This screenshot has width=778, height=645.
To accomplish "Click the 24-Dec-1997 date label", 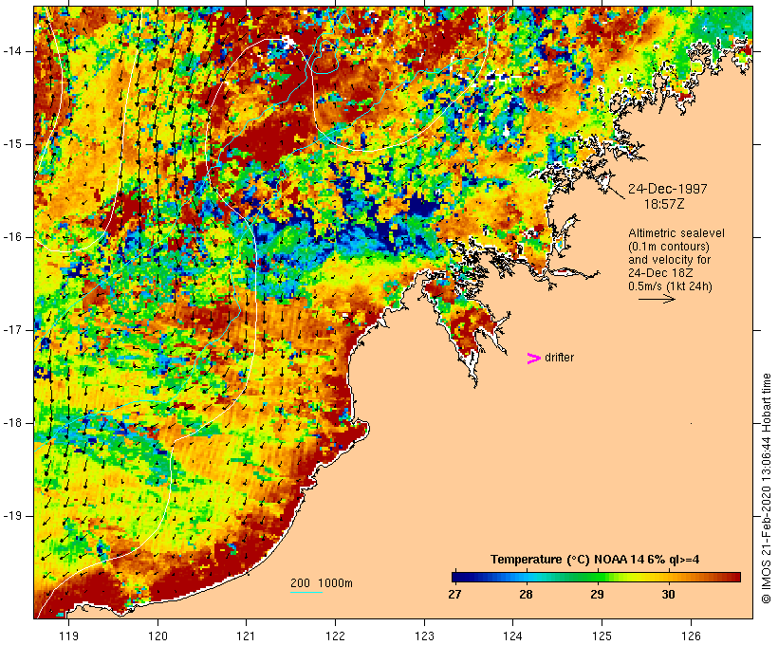I will coord(667,189).
